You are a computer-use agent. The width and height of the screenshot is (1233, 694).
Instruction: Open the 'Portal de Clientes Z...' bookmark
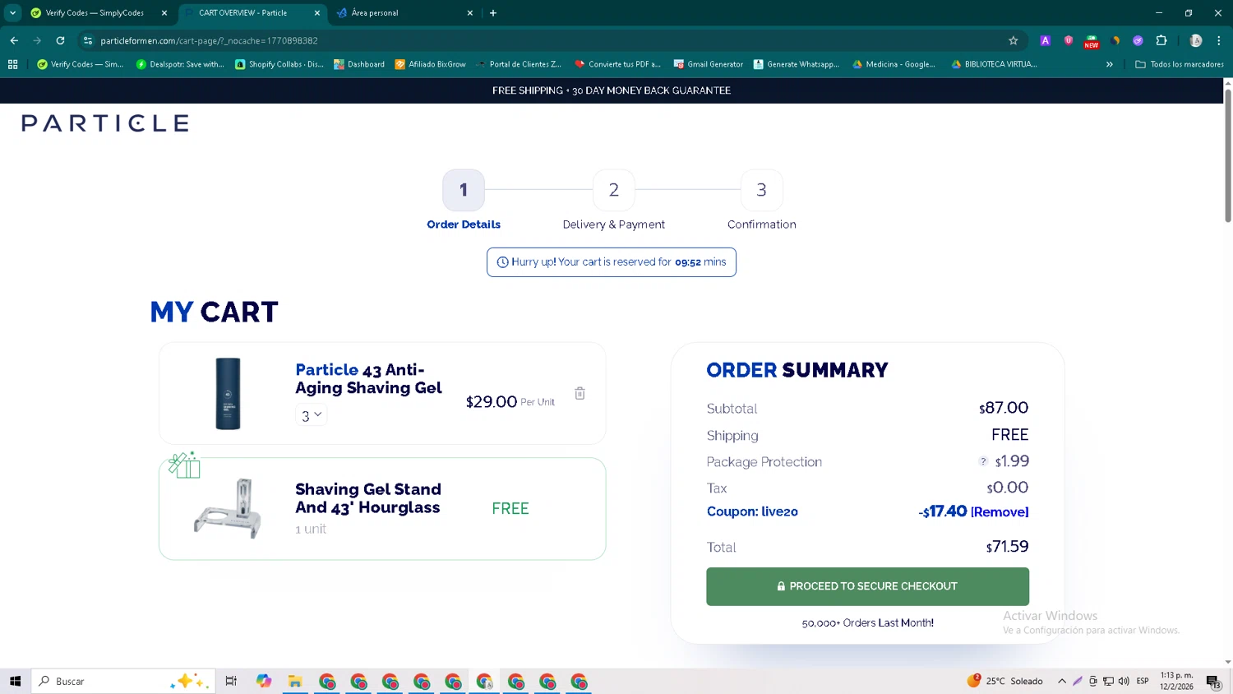[519, 64]
